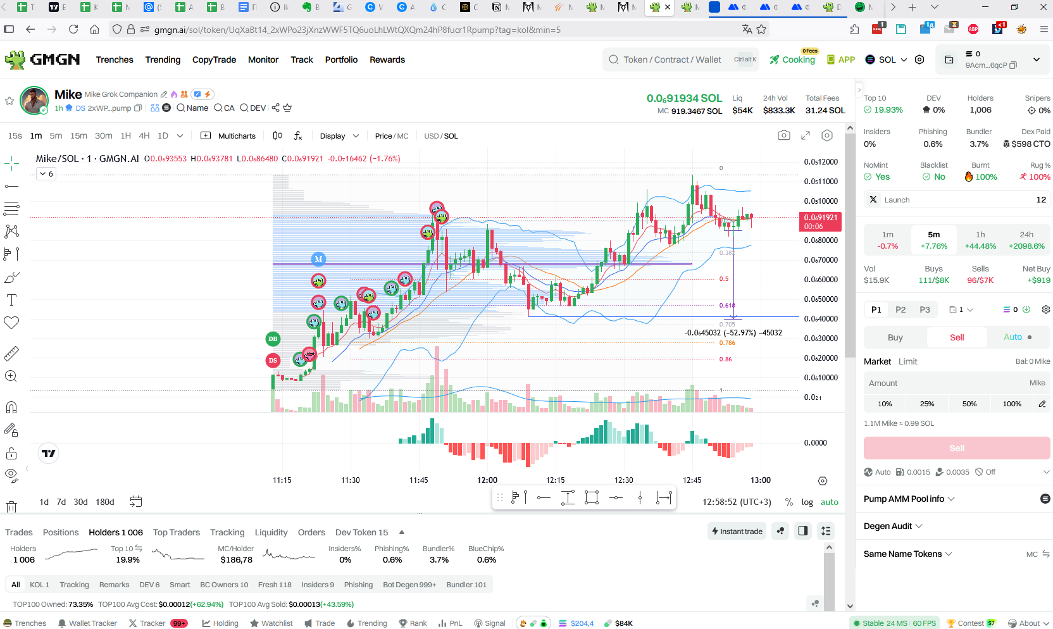
Task: Add token to favorites with star
Action: pos(9,101)
